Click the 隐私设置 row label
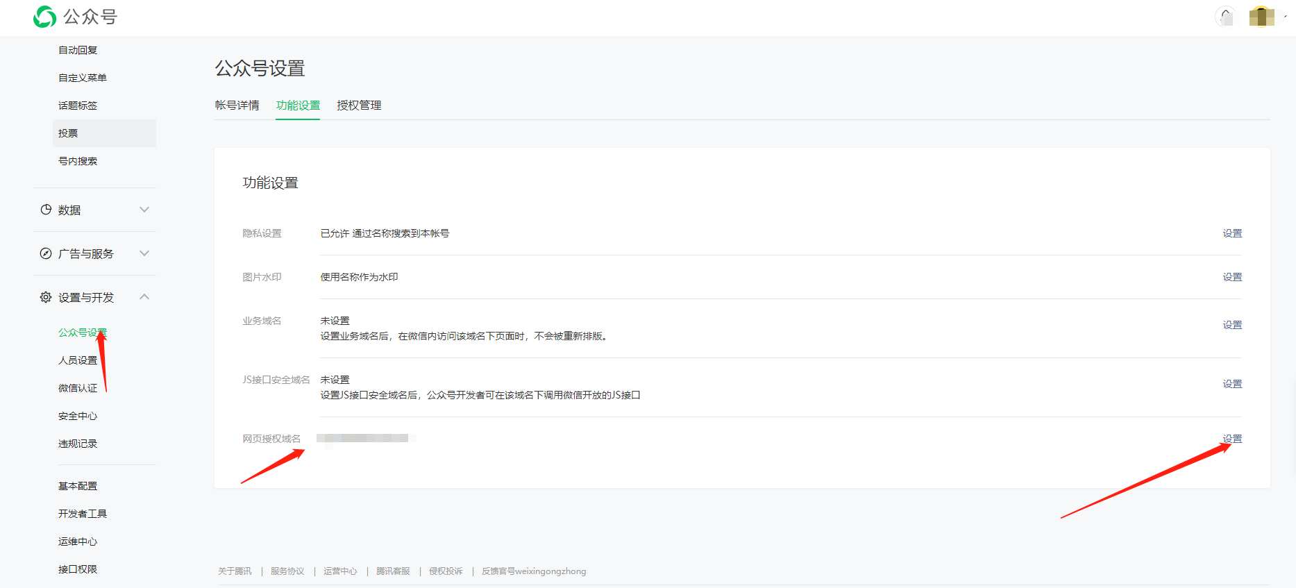Image resolution: width=1296 pixels, height=588 pixels. [x=262, y=233]
